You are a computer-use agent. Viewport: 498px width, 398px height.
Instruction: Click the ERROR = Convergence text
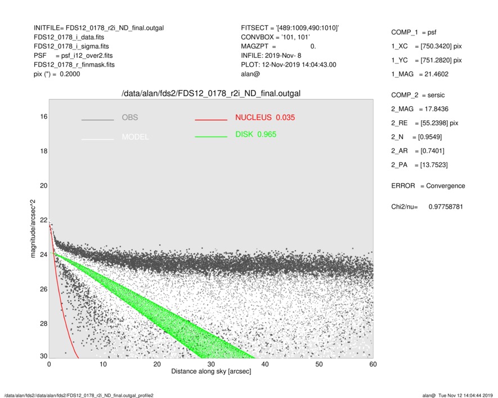click(428, 186)
